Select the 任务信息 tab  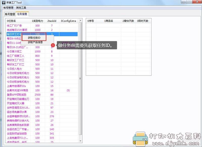point(22,14)
